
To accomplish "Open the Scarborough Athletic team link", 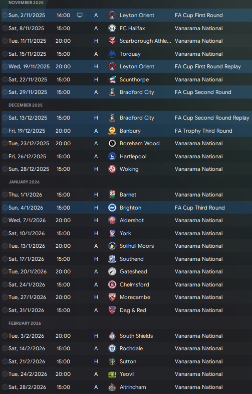I will 145,41.
